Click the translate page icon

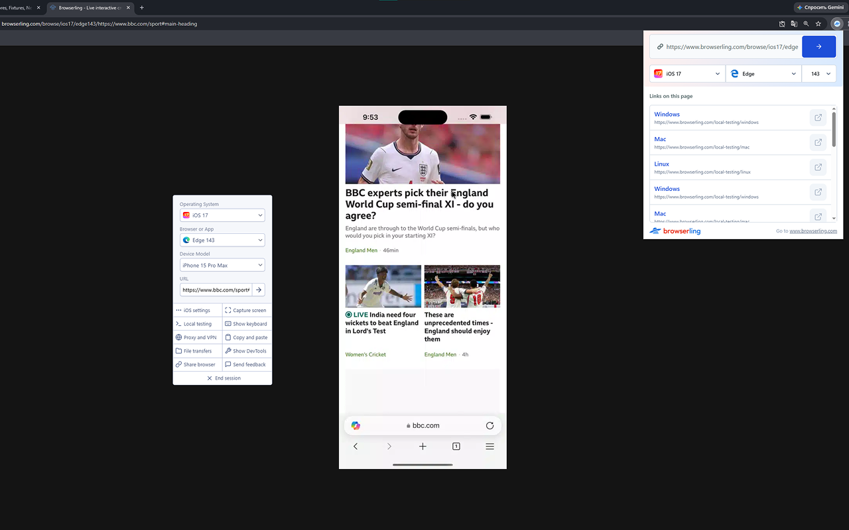click(x=794, y=24)
